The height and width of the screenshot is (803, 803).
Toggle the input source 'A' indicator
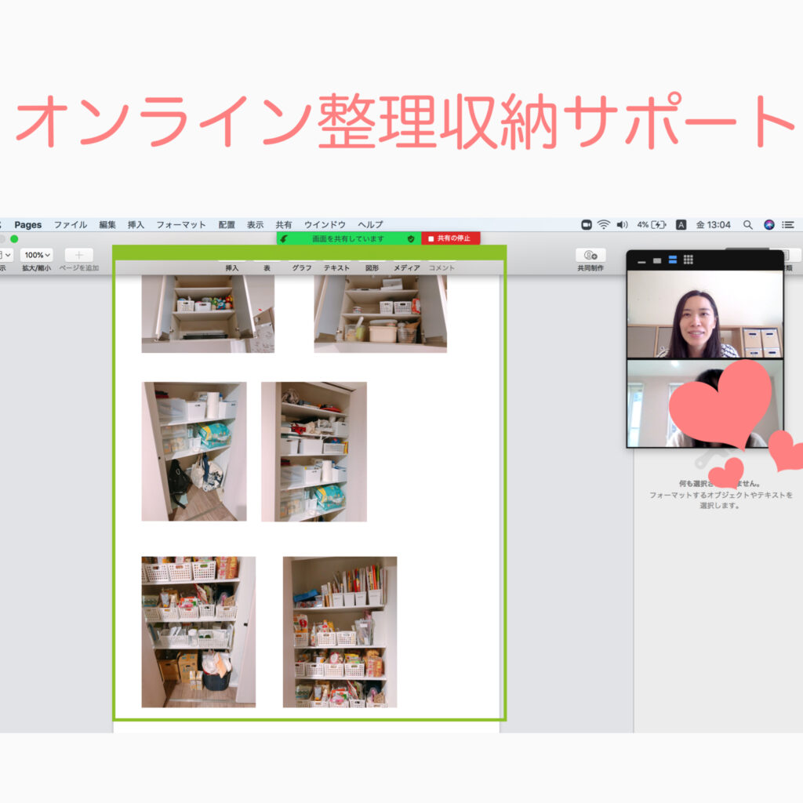coord(681,225)
